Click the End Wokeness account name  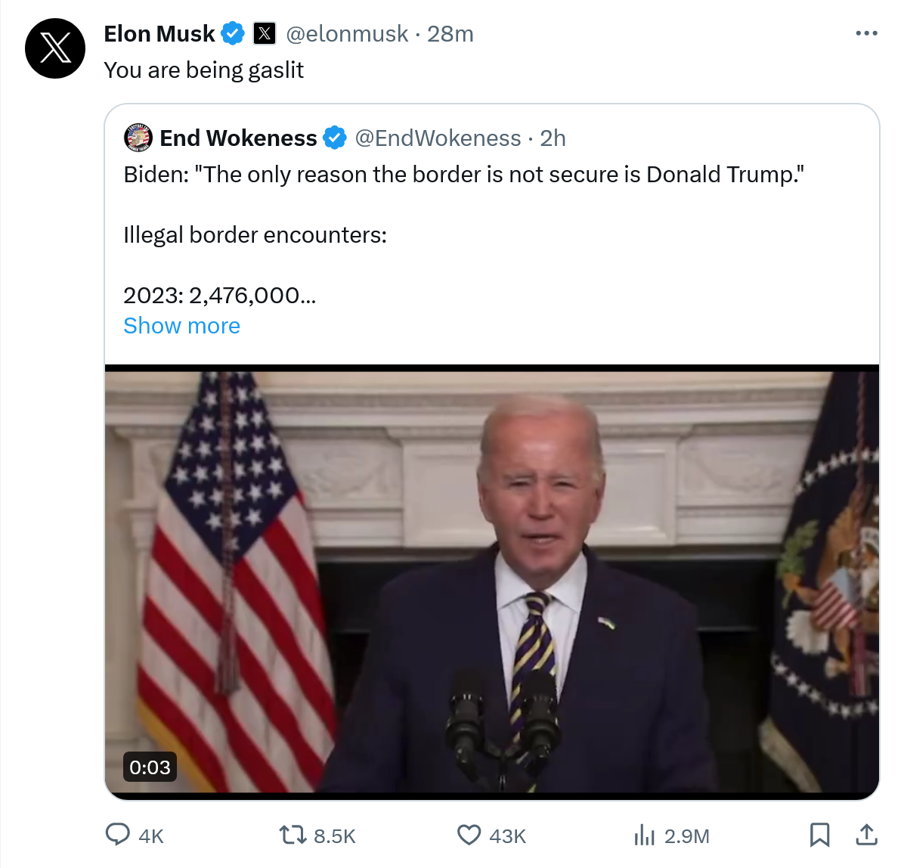pyautogui.click(x=238, y=138)
